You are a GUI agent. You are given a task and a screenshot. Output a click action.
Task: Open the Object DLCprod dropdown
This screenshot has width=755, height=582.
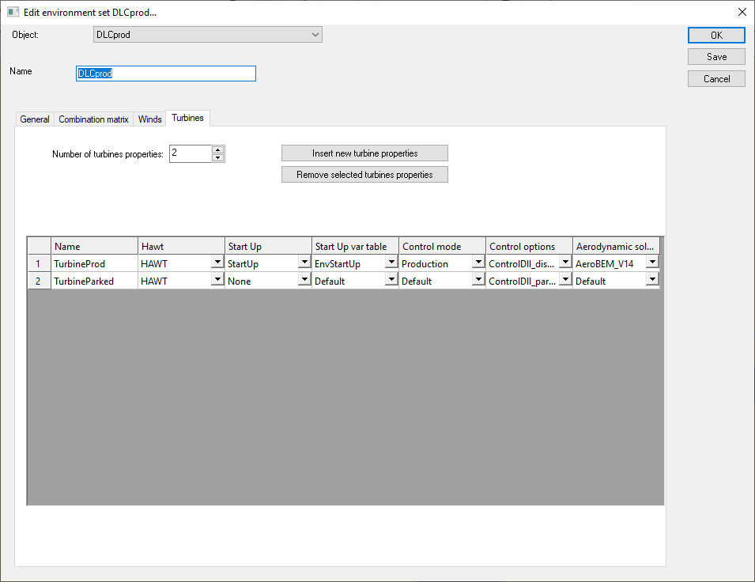pos(315,35)
